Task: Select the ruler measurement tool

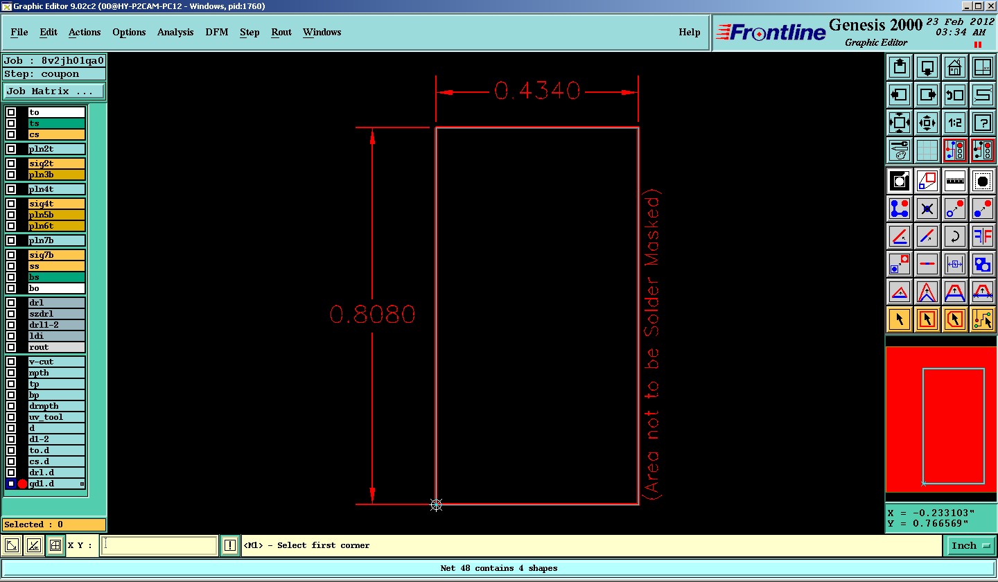Action: point(955,181)
